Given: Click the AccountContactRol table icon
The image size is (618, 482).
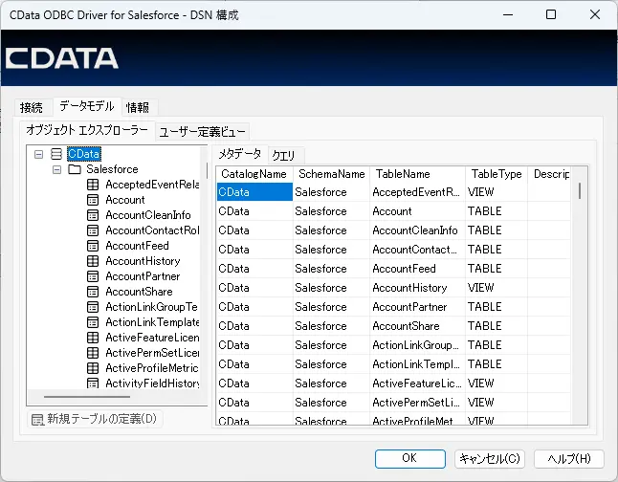Looking at the screenshot, I should [93, 230].
